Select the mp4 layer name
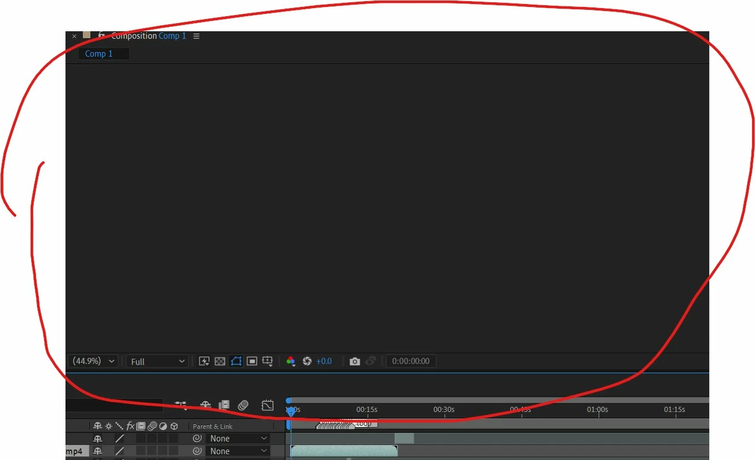This screenshot has height=460, width=755. (x=77, y=451)
